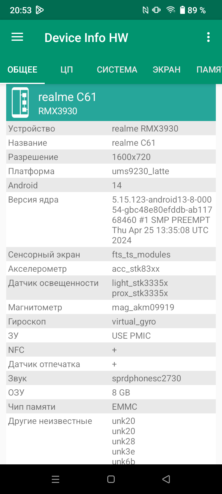Tap the Чип памяти EMMC row
Viewport: 222px width, 494px height.
point(111,407)
